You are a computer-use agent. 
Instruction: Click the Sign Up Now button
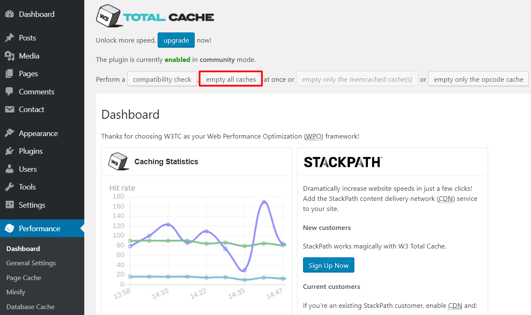(329, 265)
